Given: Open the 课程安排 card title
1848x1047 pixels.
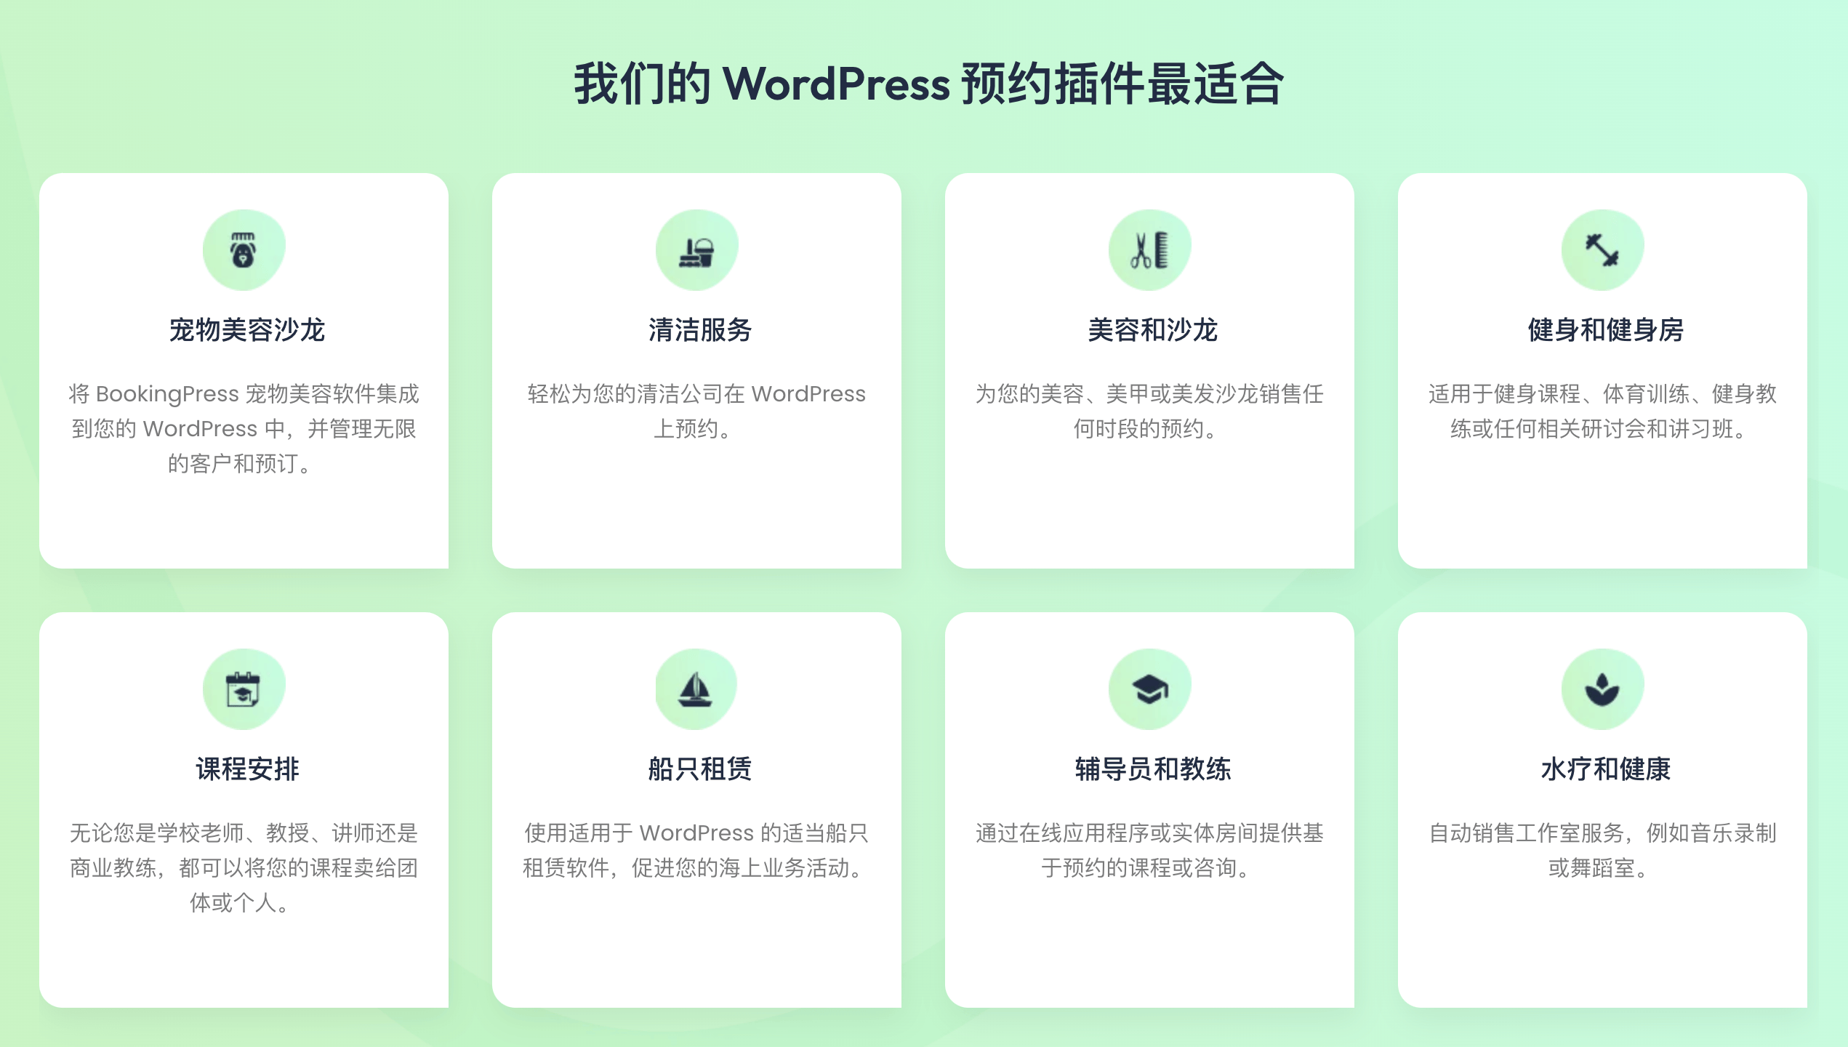Looking at the screenshot, I should coord(246,769).
